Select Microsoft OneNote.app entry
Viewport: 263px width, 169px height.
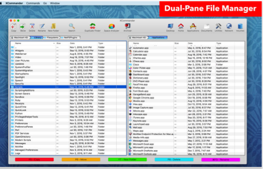pyautogui.click(x=186, y=150)
